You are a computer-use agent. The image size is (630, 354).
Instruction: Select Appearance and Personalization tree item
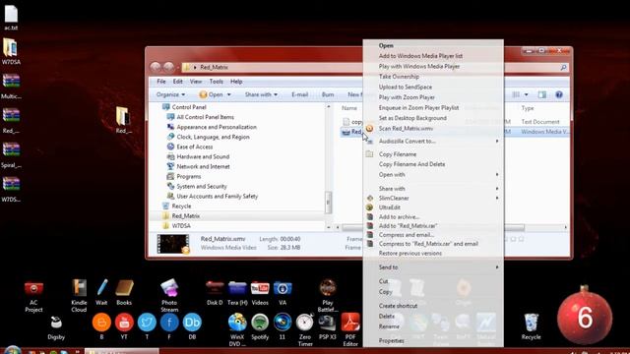click(x=217, y=127)
